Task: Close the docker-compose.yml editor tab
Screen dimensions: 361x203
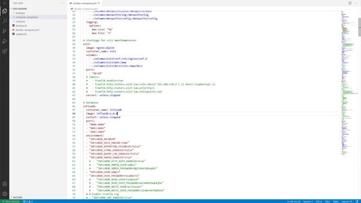Action: (99, 3)
